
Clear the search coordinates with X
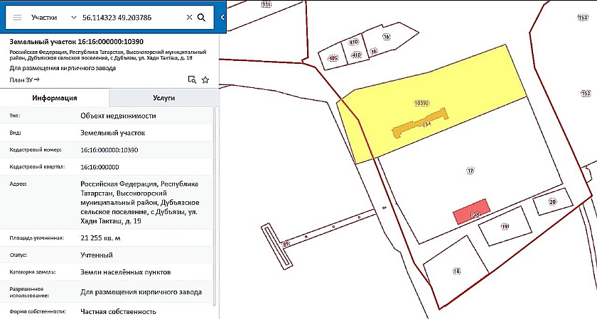[189, 17]
